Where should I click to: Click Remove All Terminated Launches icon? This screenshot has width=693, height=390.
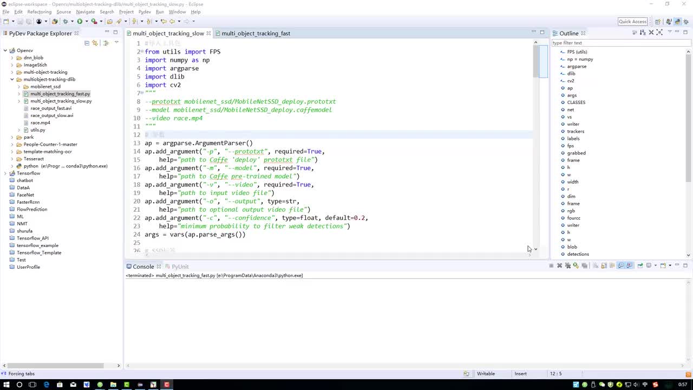[x=568, y=265]
